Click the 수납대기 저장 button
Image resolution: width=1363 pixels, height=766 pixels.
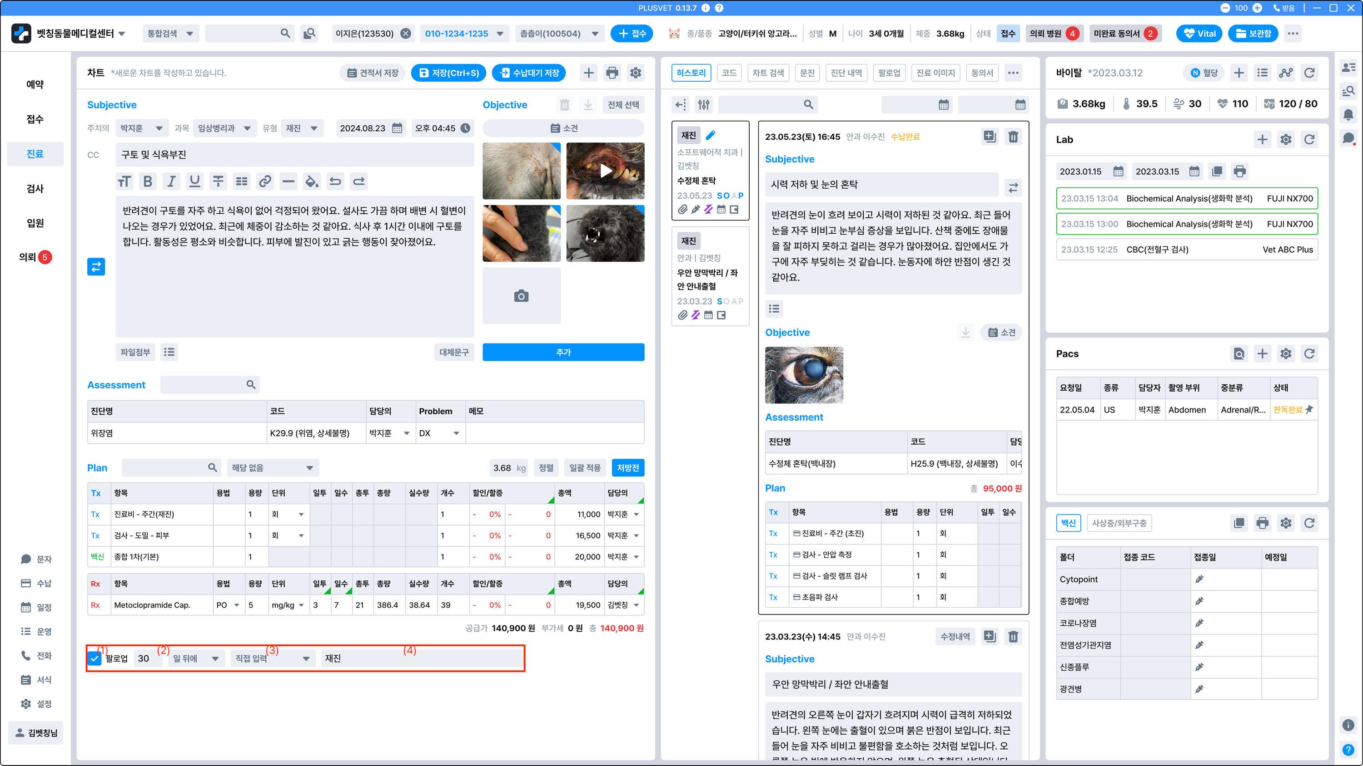click(529, 73)
